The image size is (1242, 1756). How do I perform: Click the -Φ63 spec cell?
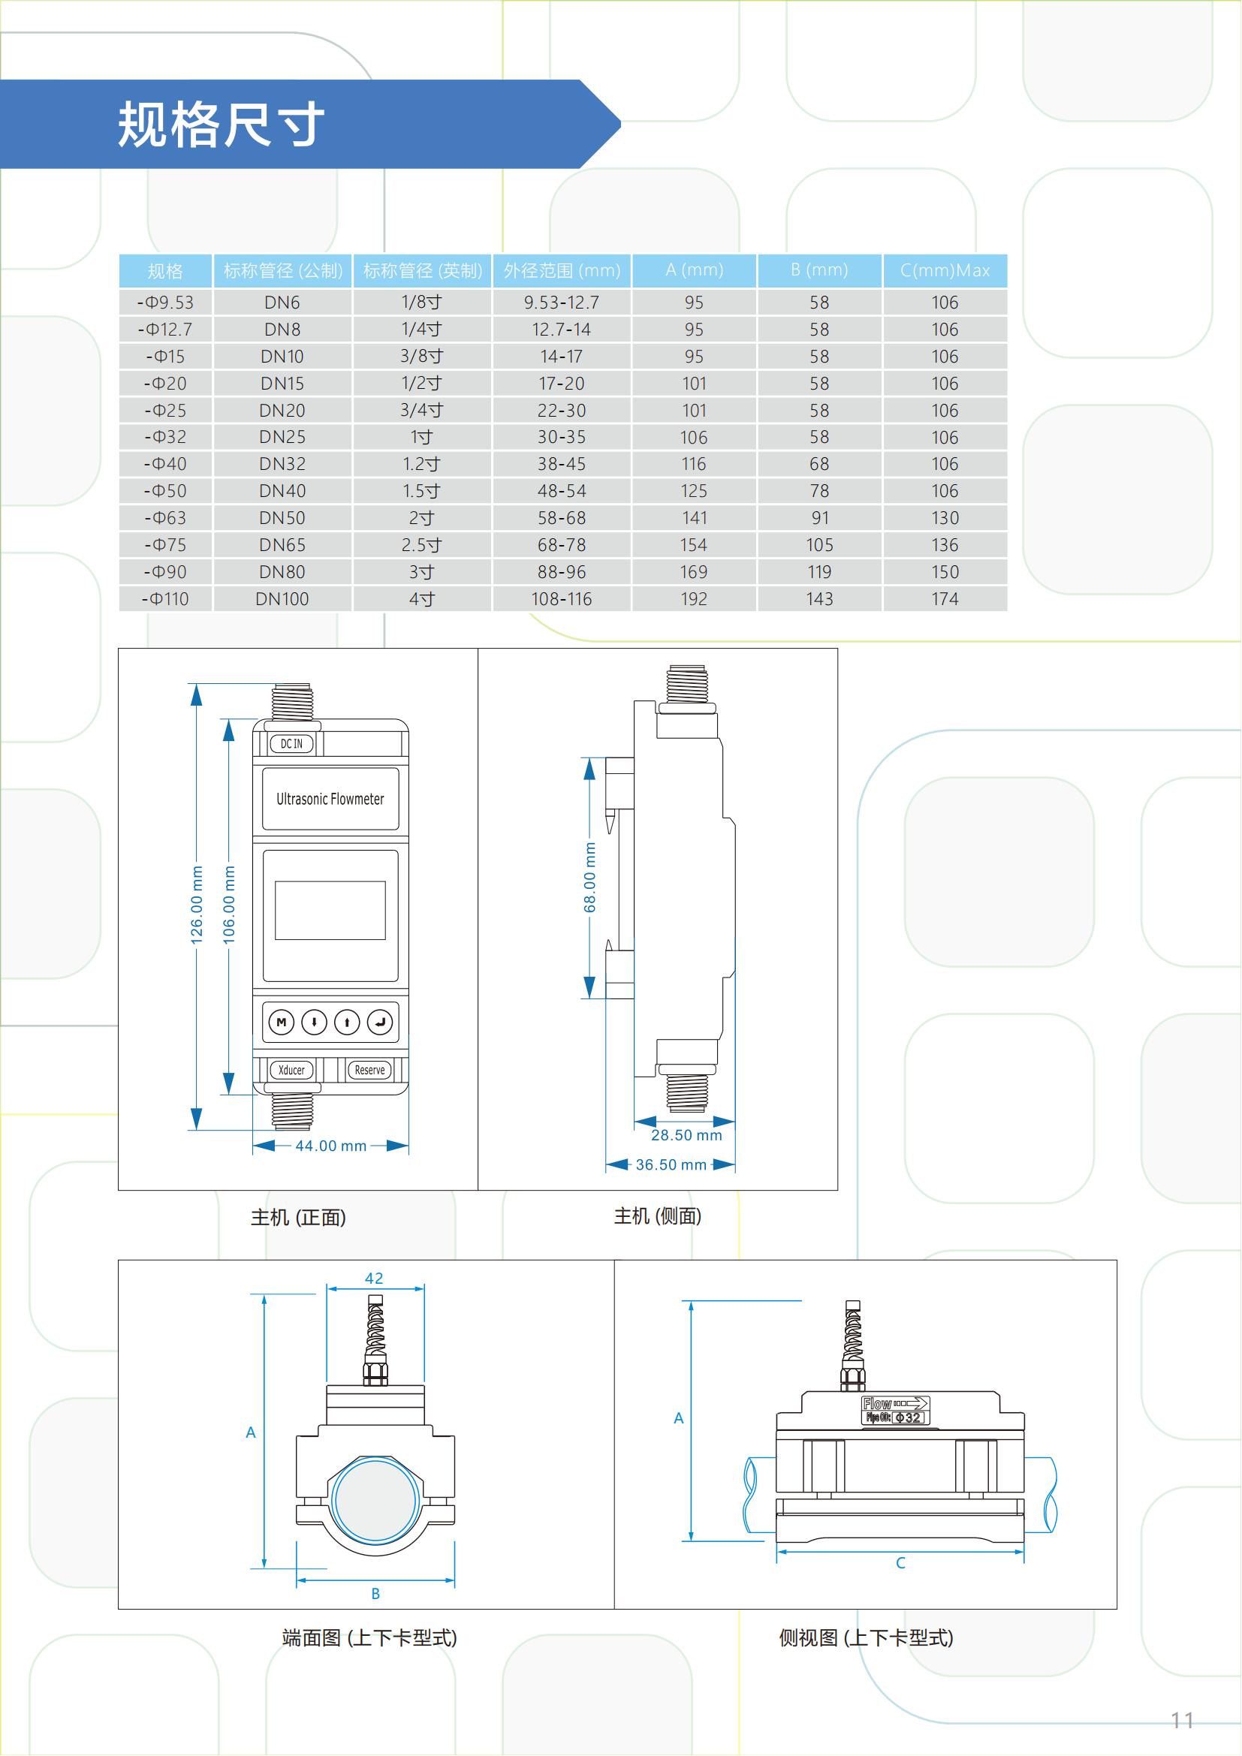pos(165,518)
